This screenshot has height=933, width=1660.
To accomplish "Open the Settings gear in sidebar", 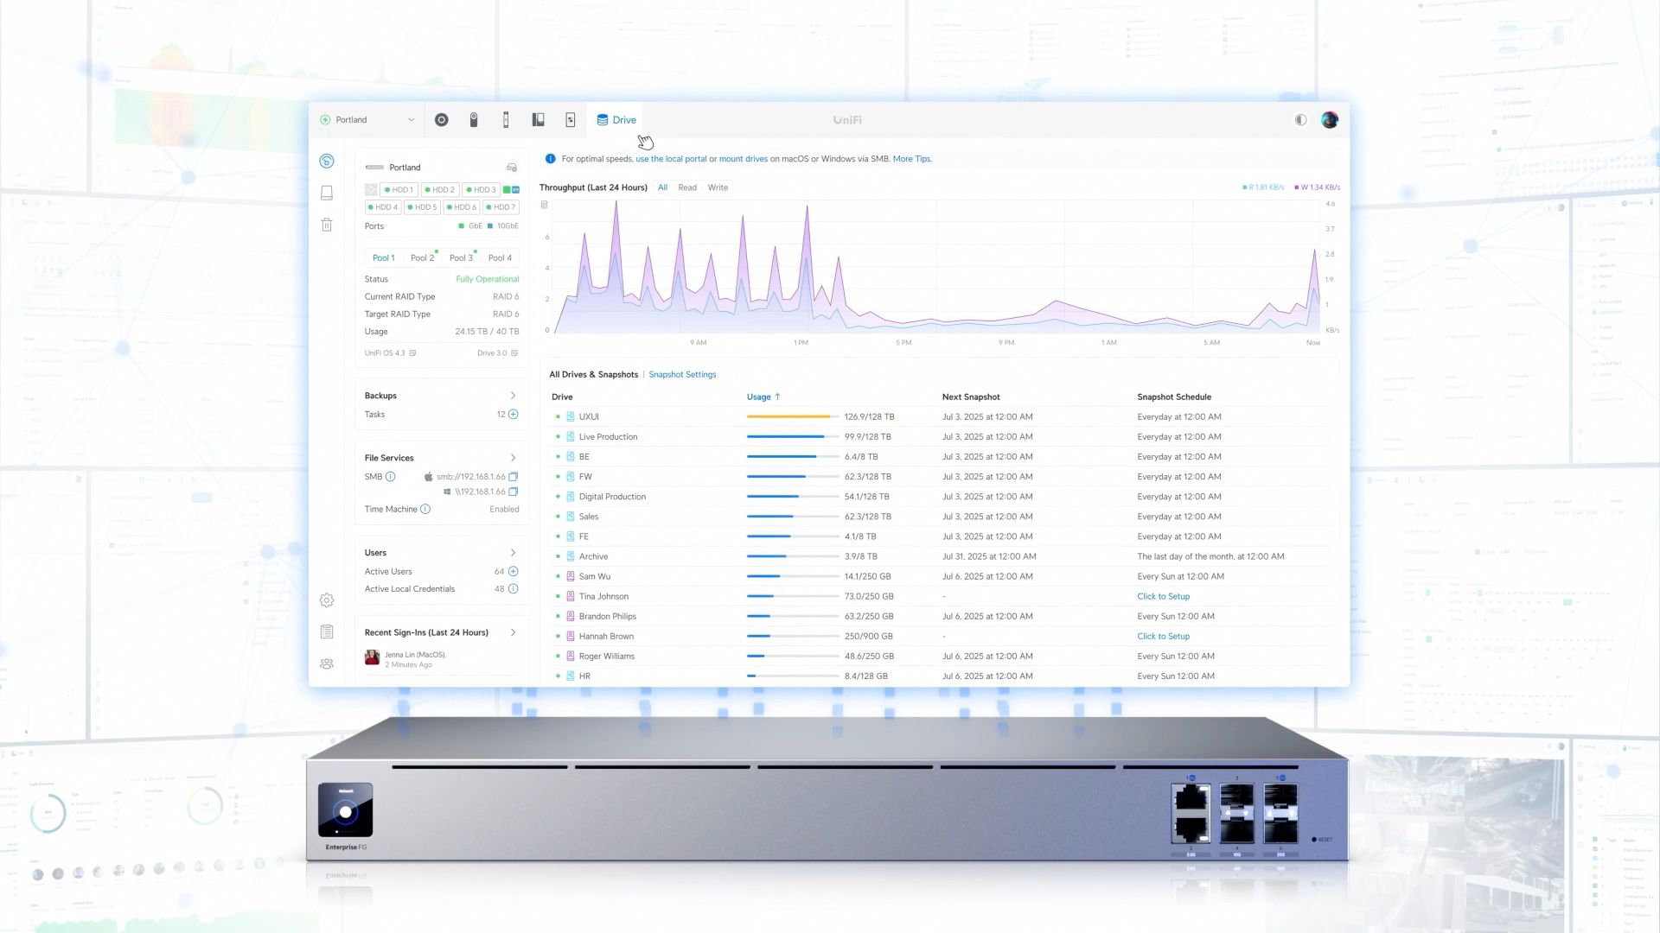I will pyautogui.click(x=327, y=600).
